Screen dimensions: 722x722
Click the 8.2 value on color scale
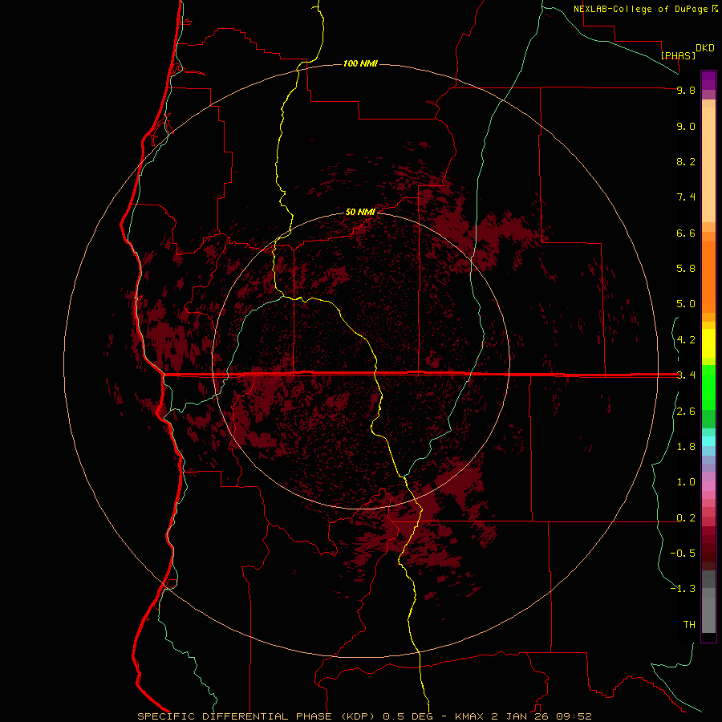point(686,161)
